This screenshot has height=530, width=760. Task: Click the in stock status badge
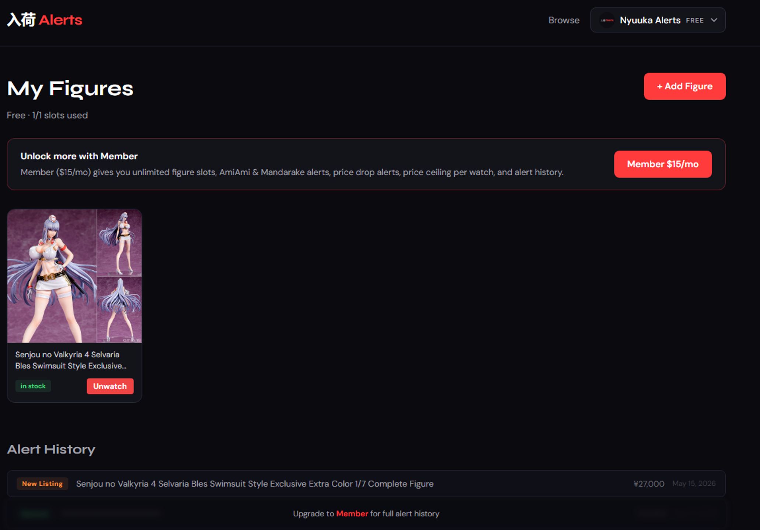[x=33, y=386]
